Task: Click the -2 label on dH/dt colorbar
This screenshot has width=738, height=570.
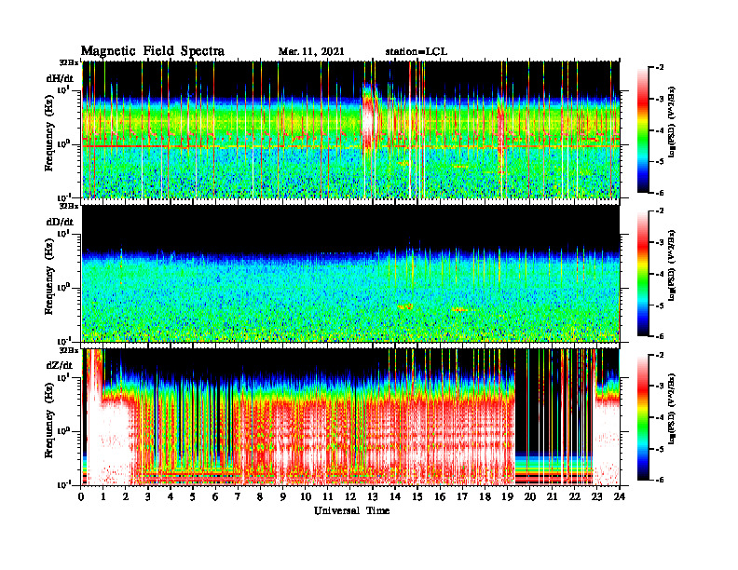Action: (x=659, y=68)
